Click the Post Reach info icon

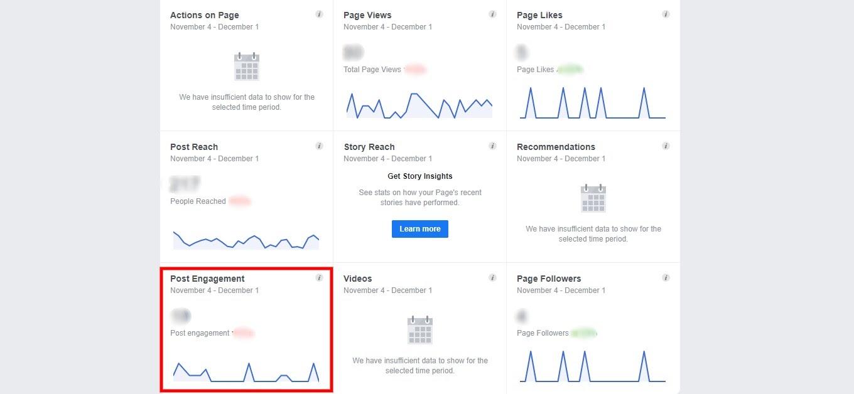[319, 146]
